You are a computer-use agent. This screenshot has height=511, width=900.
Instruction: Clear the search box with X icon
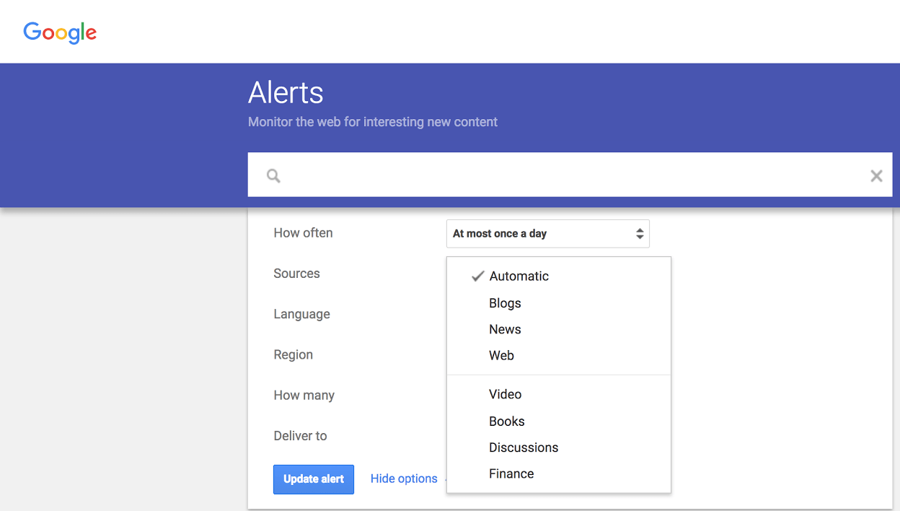pos(876,175)
